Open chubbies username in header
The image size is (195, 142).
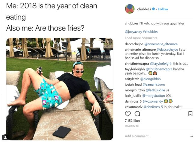(144, 9)
